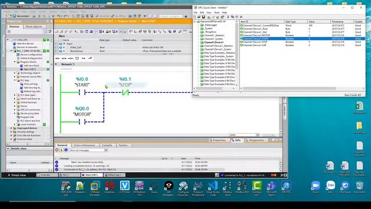
Task: Collapse the Details view panel
Action: click(x=8, y=149)
